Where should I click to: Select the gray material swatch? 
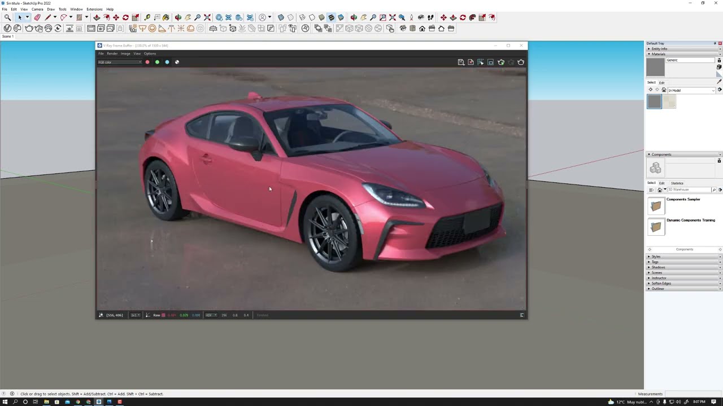pyautogui.click(x=654, y=101)
